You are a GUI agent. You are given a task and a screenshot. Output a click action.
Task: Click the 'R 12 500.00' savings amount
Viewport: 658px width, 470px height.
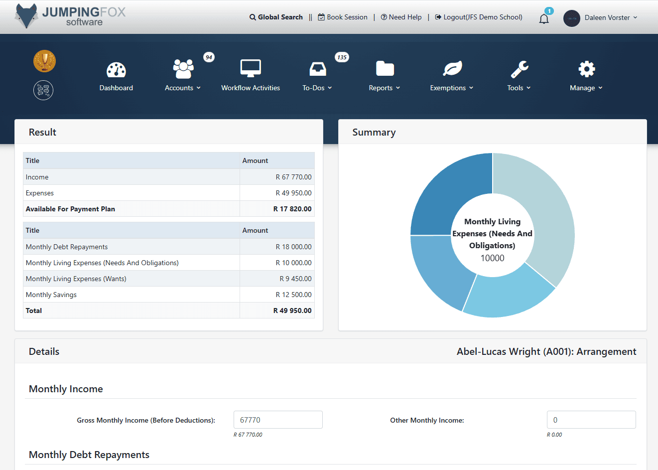point(293,295)
